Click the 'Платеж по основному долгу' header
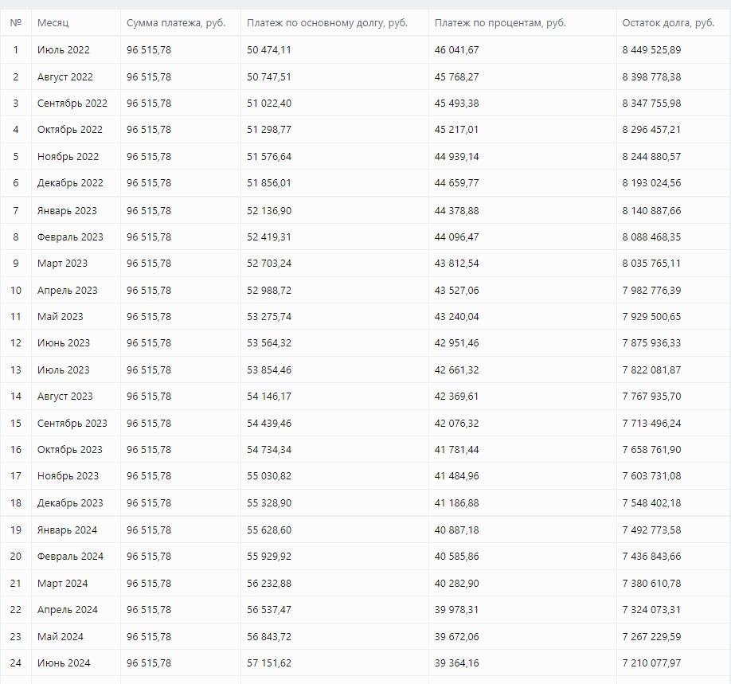 (327, 22)
